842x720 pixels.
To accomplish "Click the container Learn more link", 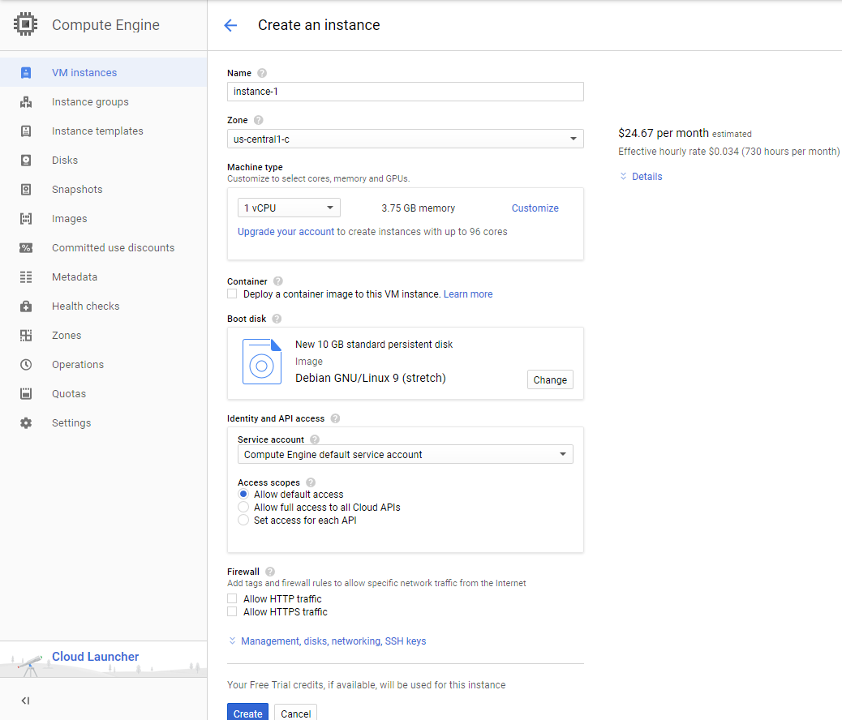I will click(468, 294).
